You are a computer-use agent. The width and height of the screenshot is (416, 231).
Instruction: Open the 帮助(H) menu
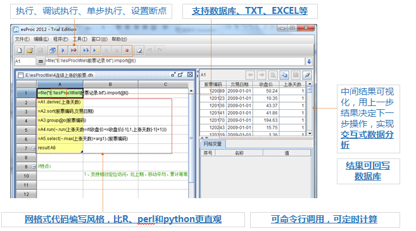pos(119,39)
